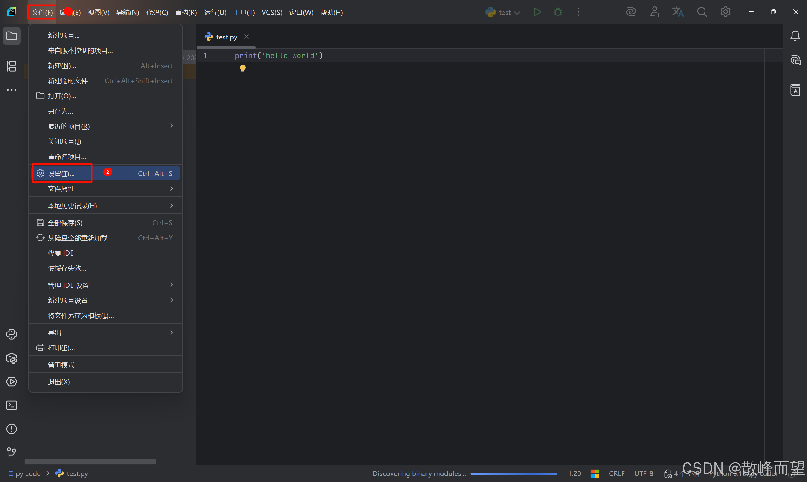Click the CRLF line separator button
The height and width of the screenshot is (482, 807).
click(617, 473)
